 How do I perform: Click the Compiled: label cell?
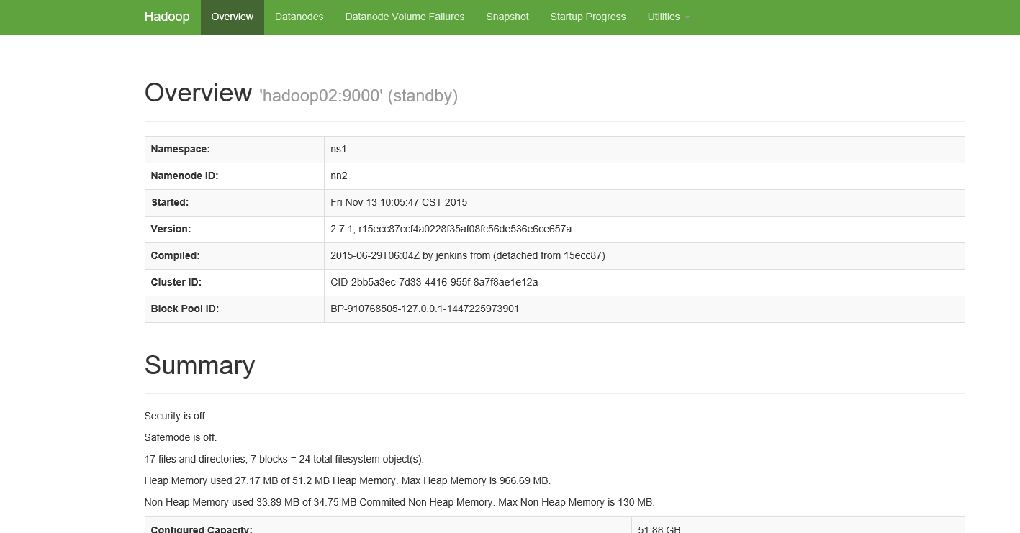[x=235, y=256]
